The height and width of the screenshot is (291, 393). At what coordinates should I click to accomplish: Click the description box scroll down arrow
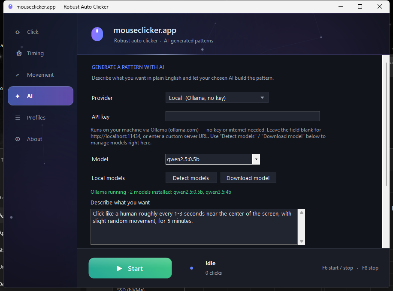coord(302,241)
